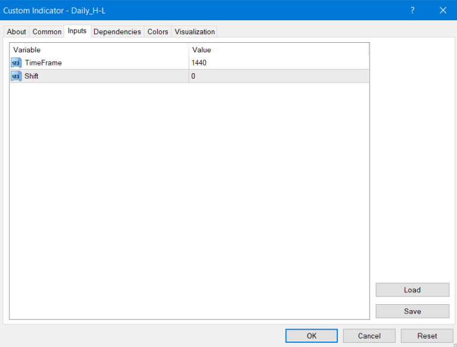Open the Colors tab
The height and width of the screenshot is (347, 457).
158,32
